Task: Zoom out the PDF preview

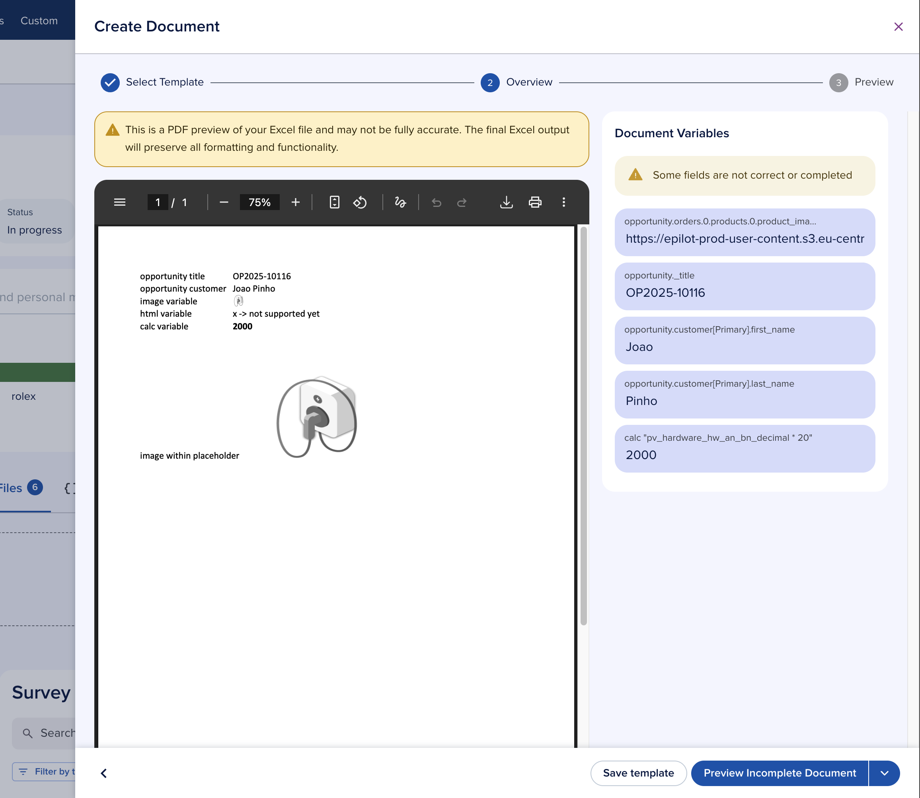Action: point(224,202)
